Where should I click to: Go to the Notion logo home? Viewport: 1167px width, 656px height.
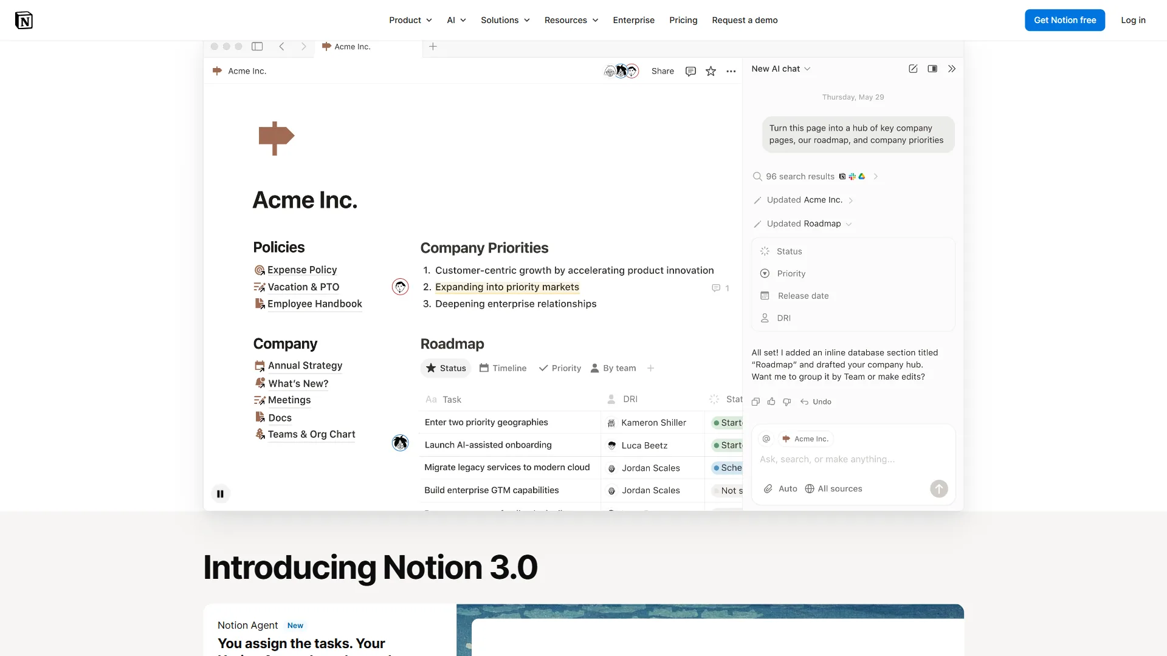[x=24, y=20]
